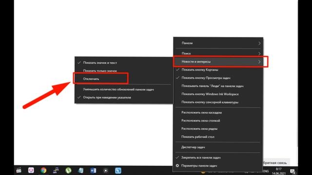This screenshot has width=312, height=175.
Task: Open 'Диспетчер задач' from context menu
Action: pyautogui.click(x=218, y=147)
